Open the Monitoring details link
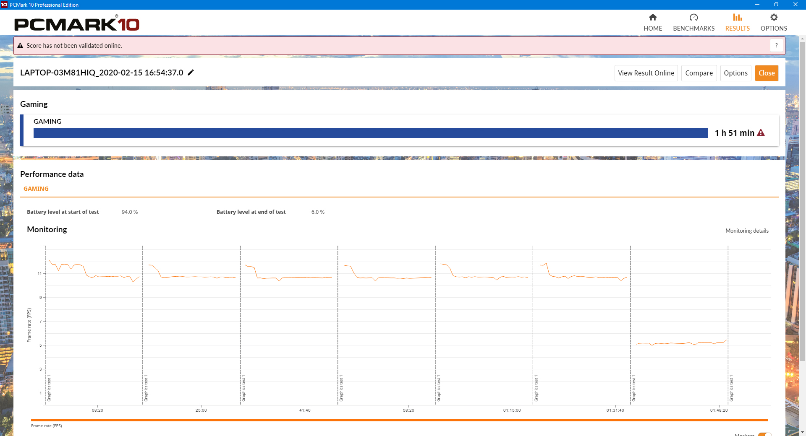 coord(747,231)
